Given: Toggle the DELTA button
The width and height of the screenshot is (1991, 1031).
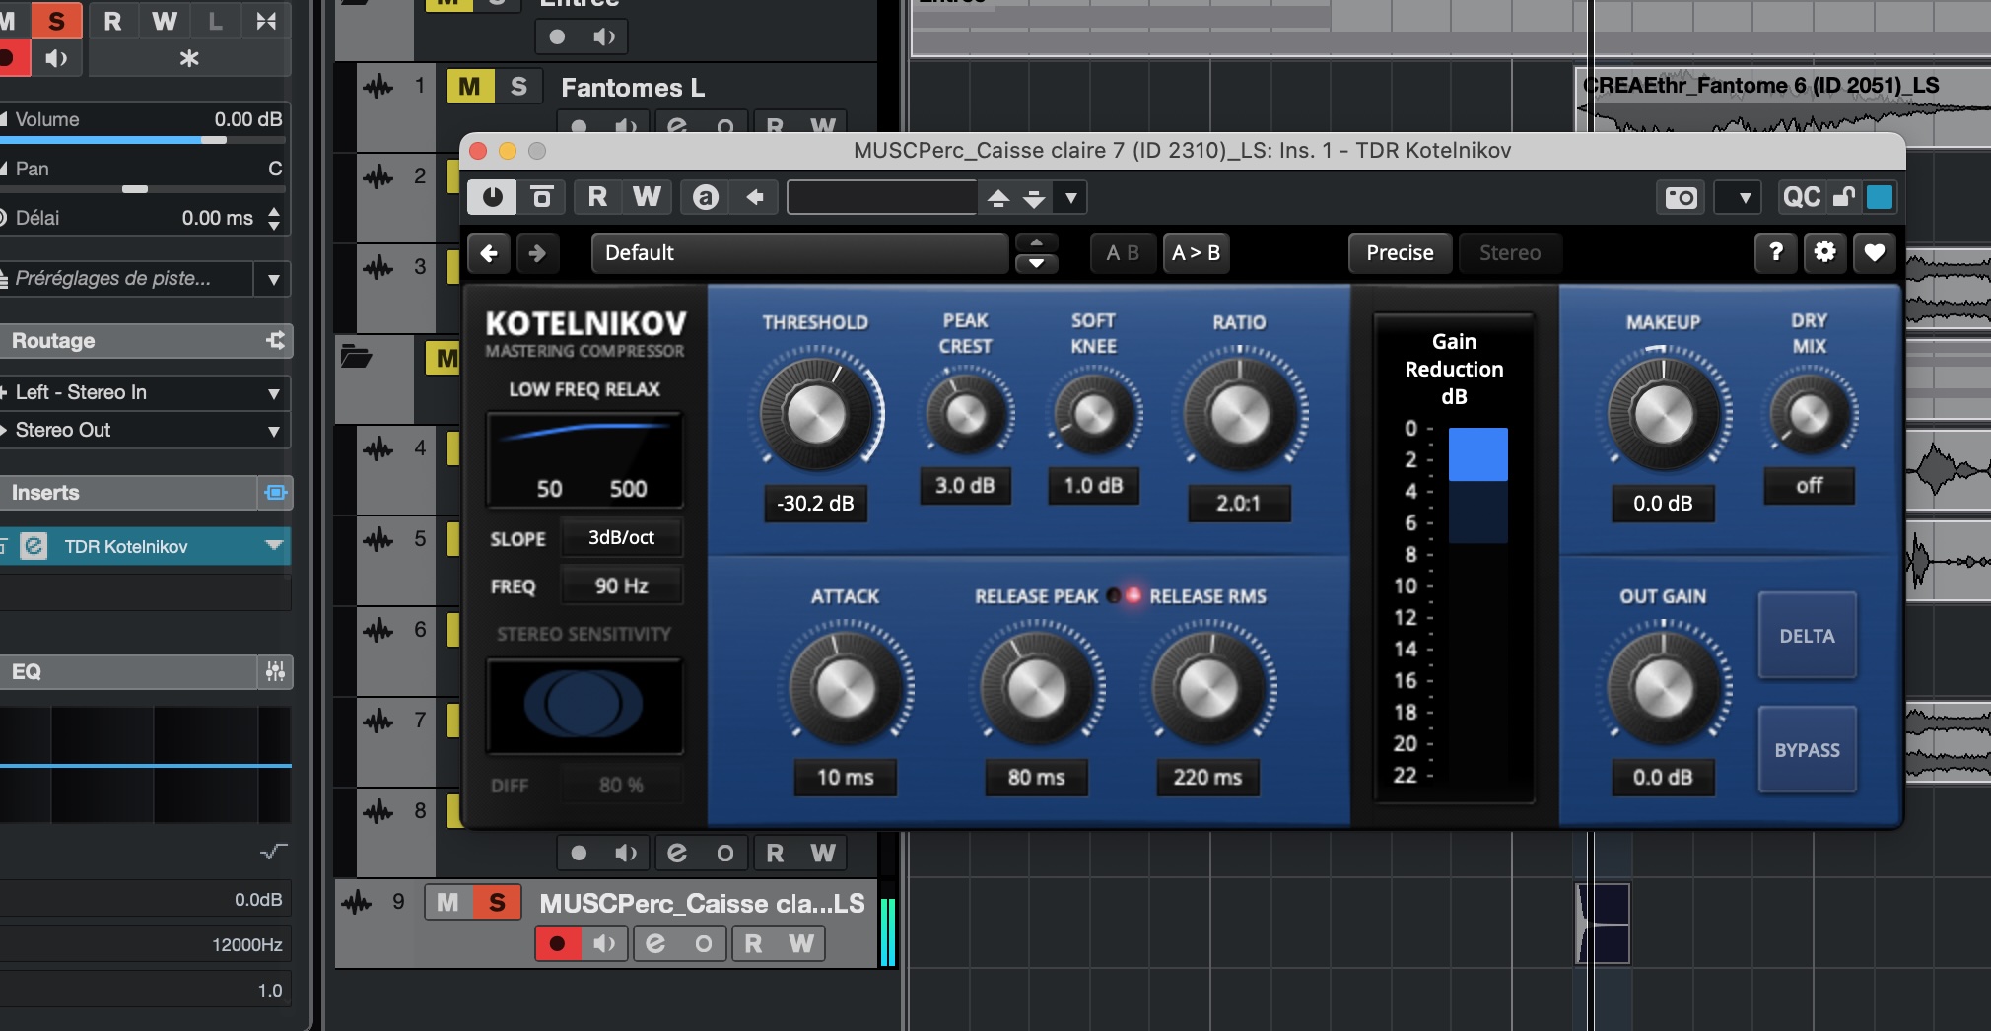Looking at the screenshot, I should [x=1807, y=636].
